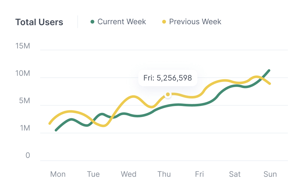Image resolution: width=303 pixels, height=195 pixels.
Task: Click the 15M y-axis label
Action: click(x=23, y=46)
